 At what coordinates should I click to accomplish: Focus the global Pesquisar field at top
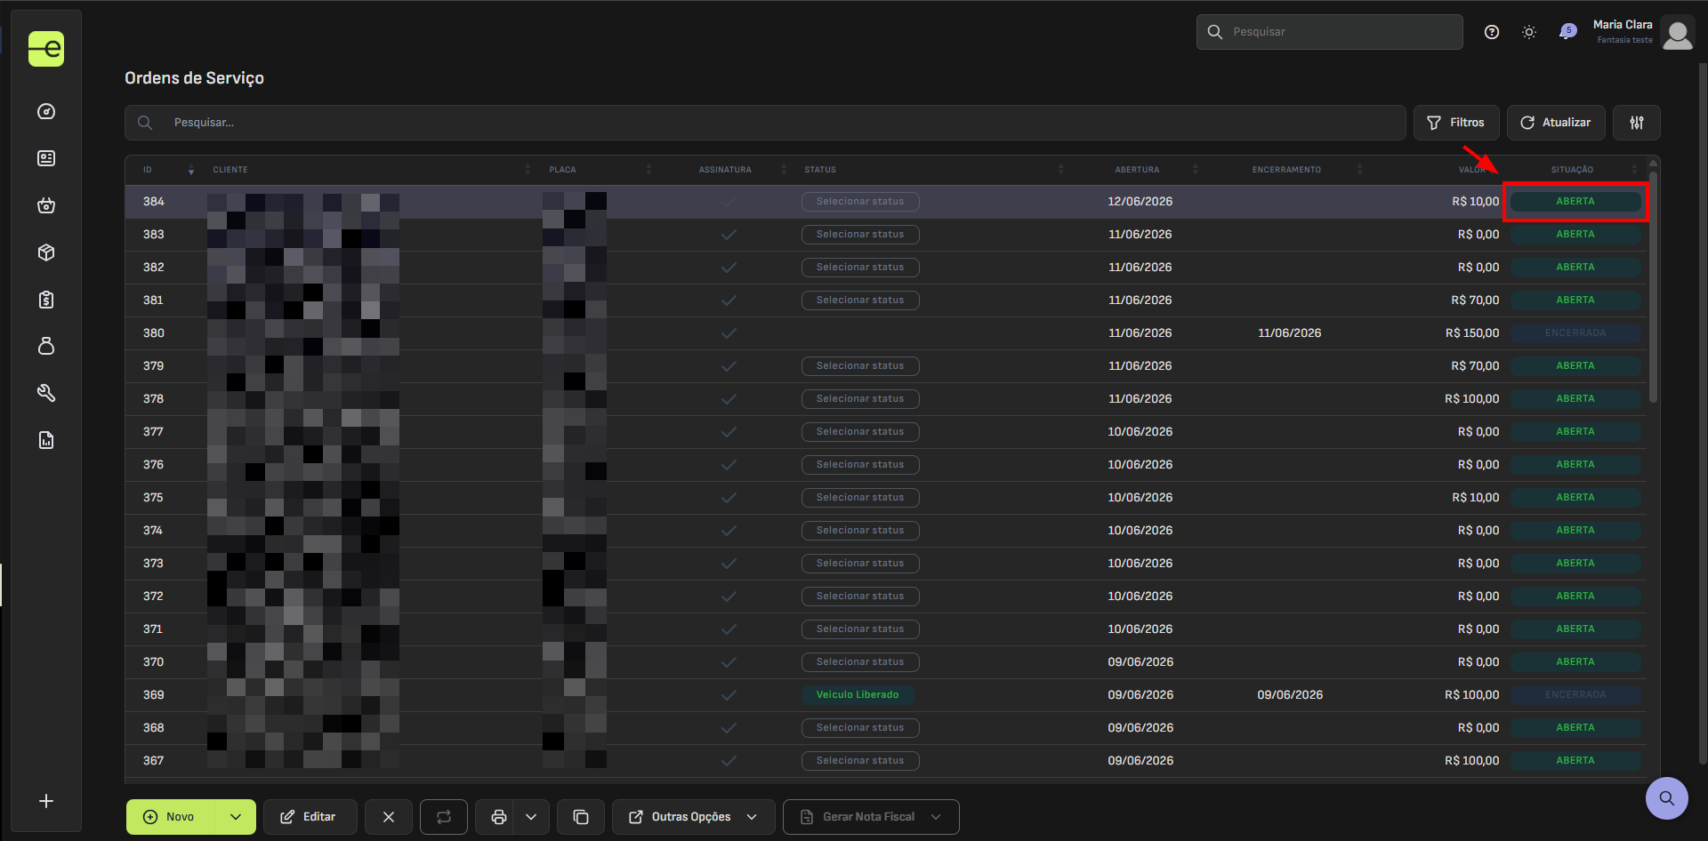point(1330,32)
